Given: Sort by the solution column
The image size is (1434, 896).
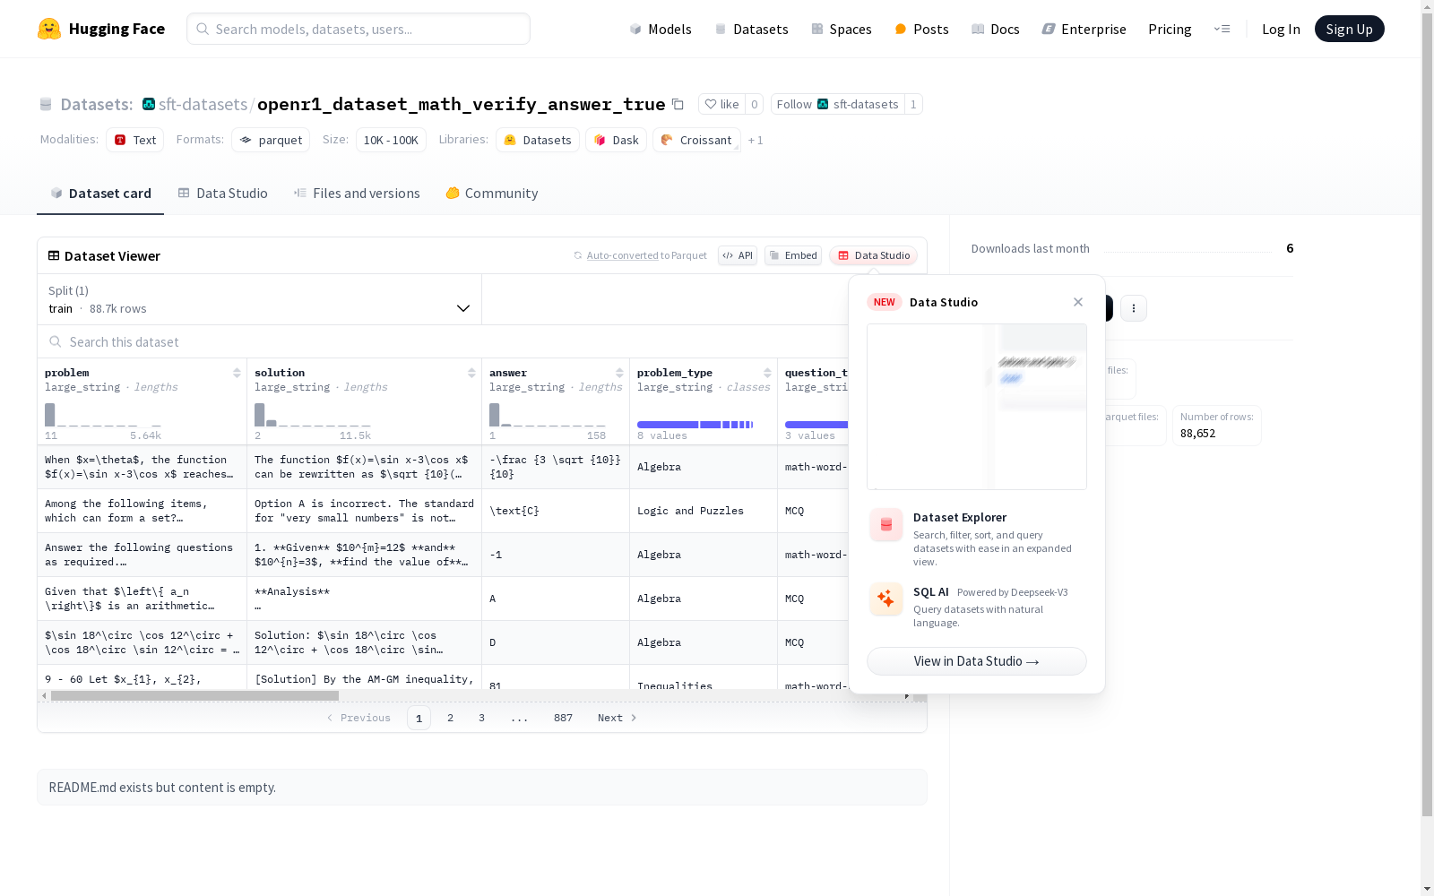Looking at the screenshot, I should [x=471, y=373].
